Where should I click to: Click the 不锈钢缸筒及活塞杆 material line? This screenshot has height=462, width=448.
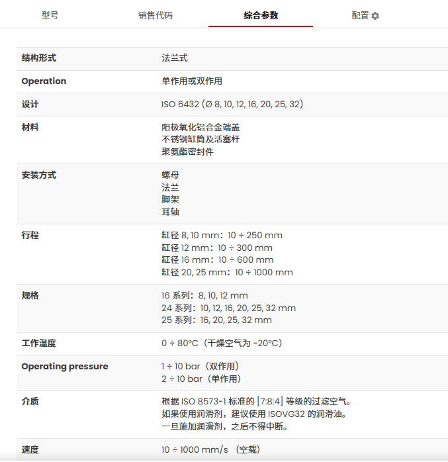[x=201, y=140]
